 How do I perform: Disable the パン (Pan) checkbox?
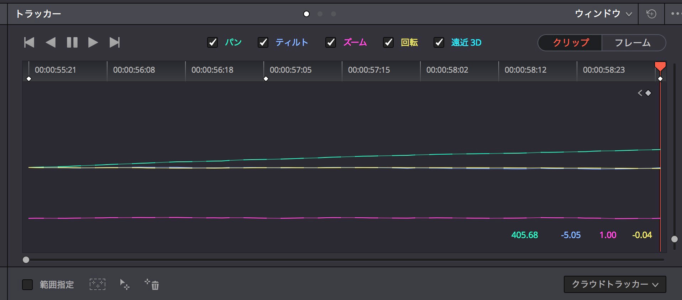click(213, 43)
